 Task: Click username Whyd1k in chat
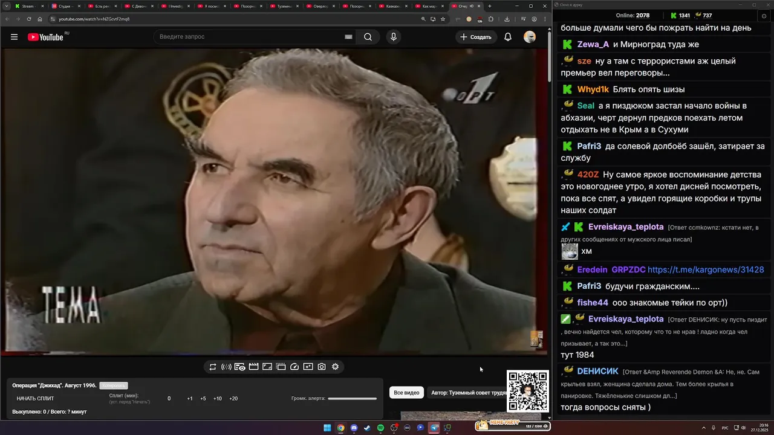pos(593,89)
